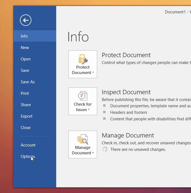Expand the Check for Issues dropdown arrow
The image size is (191, 193).
tap(89, 110)
